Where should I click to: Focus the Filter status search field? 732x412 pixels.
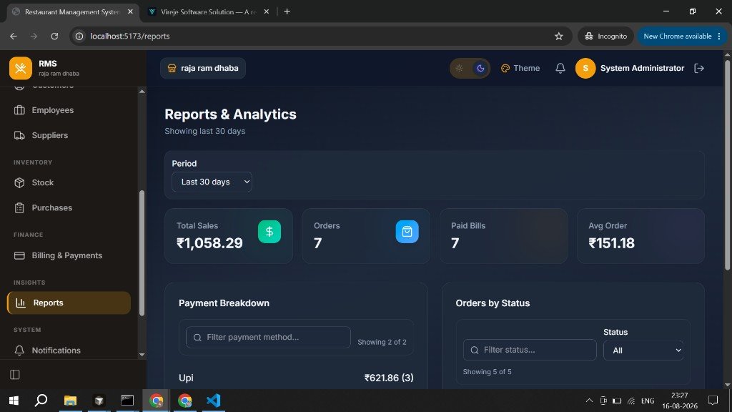coord(530,350)
